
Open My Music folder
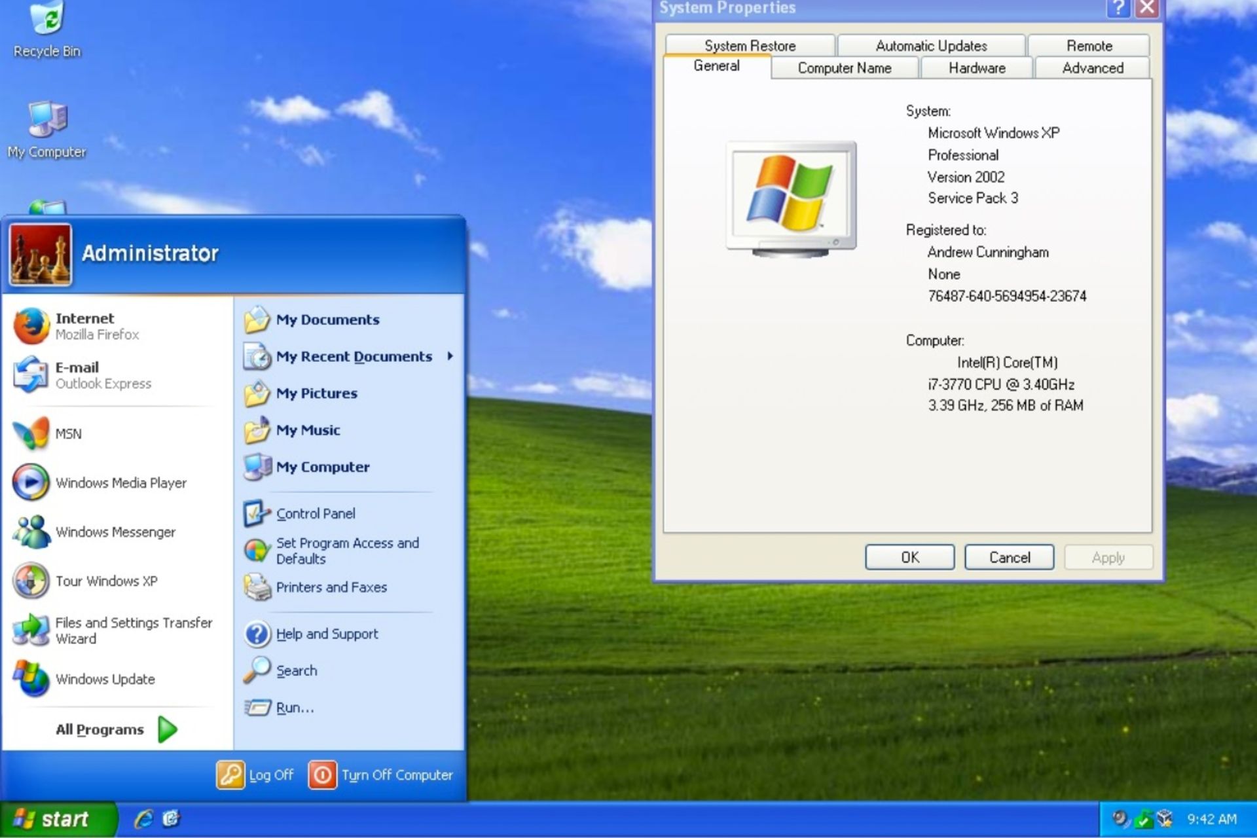[348, 430]
